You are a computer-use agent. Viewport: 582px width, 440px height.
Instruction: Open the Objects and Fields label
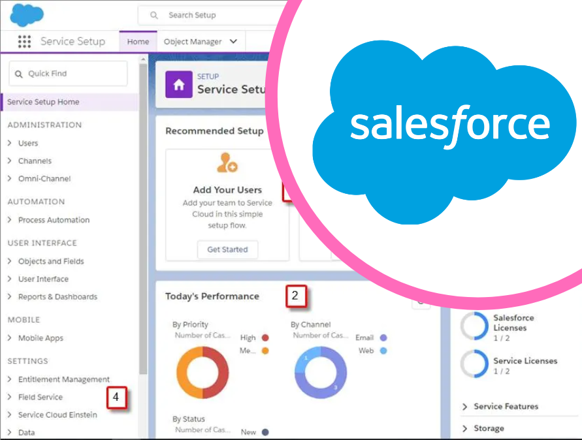[51, 262]
